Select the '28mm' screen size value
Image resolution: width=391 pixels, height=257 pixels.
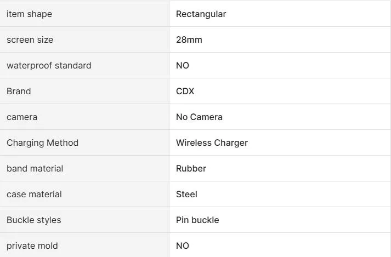click(189, 40)
